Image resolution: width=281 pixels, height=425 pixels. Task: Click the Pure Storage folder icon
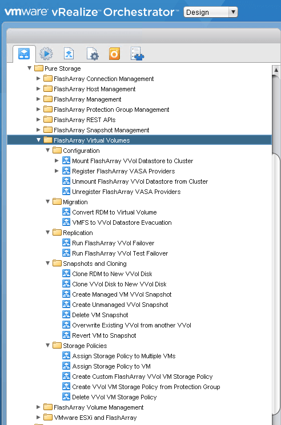[39, 68]
